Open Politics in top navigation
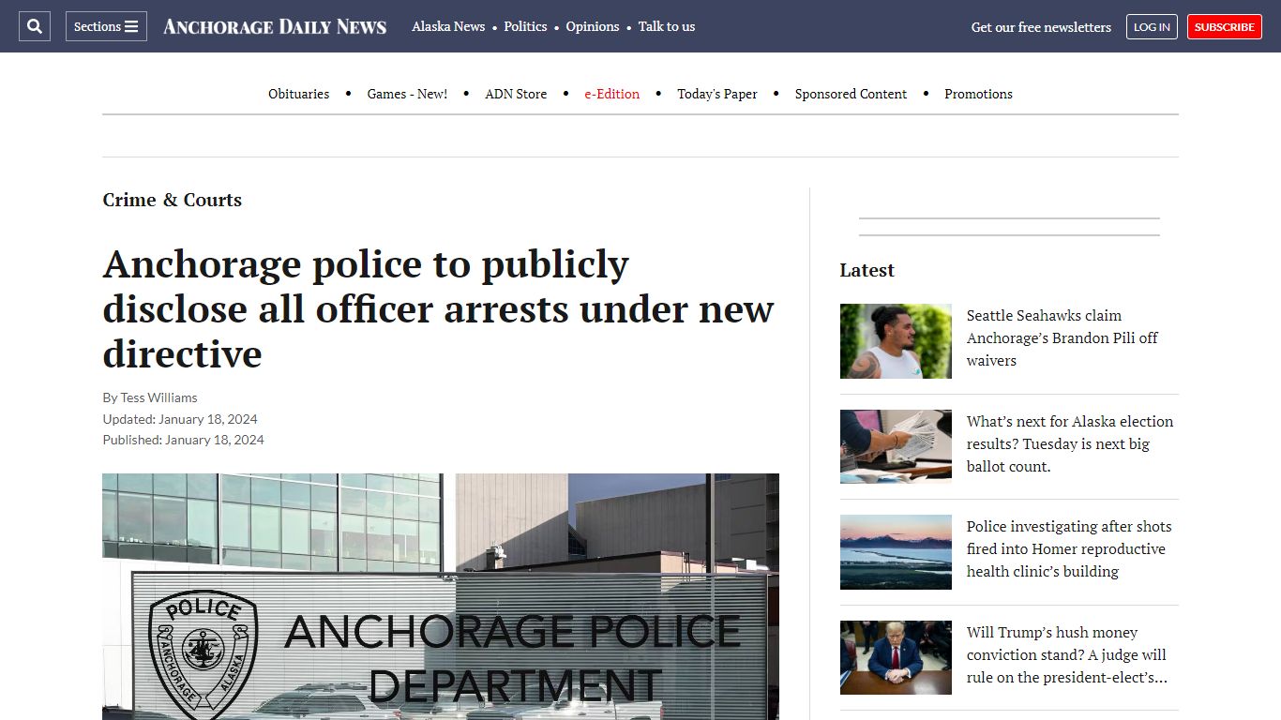The image size is (1281, 720). [x=525, y=26]
